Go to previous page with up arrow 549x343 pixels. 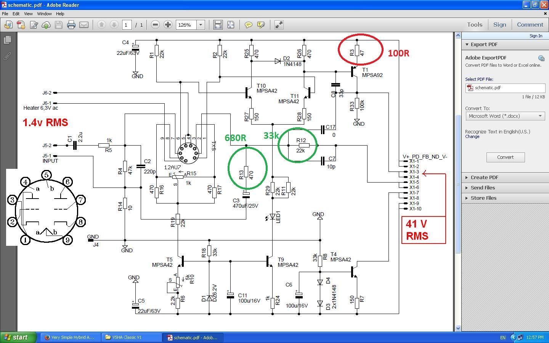101,25
